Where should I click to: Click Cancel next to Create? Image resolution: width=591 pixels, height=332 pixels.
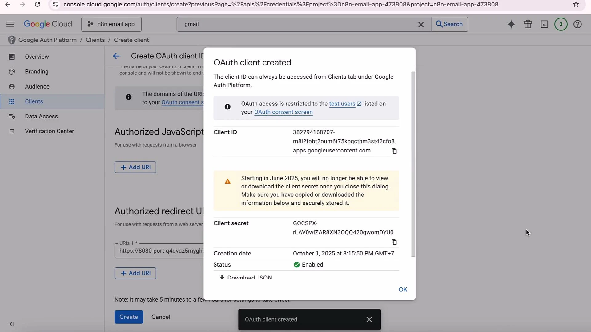[x=161, y=317]
